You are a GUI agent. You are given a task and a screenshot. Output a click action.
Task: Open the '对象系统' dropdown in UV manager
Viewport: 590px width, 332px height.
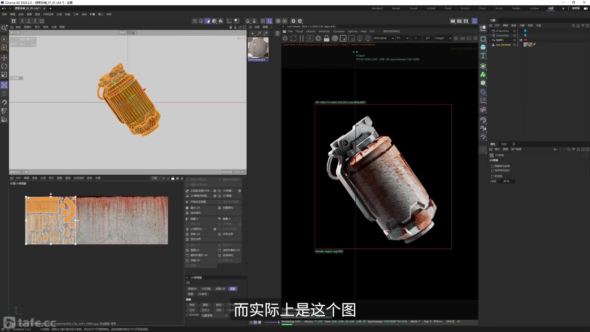click(214, 315)
